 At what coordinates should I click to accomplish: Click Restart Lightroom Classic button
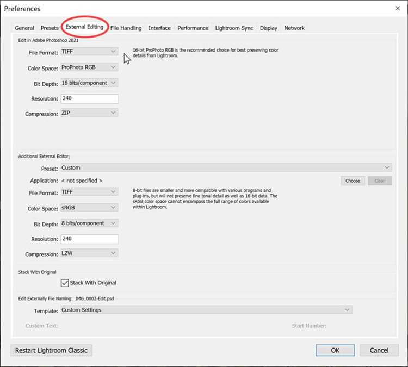[51, 350]
